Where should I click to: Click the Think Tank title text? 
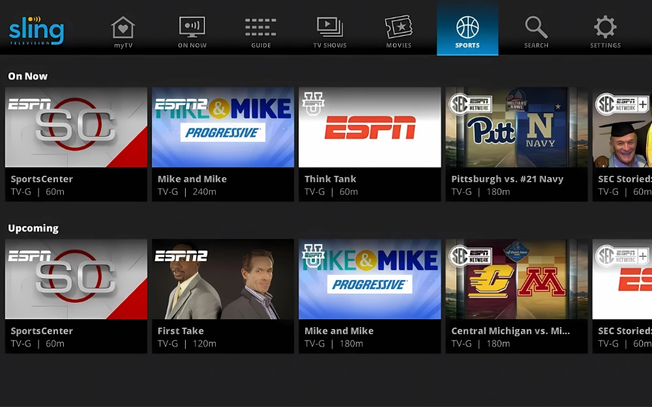point(330,179)
